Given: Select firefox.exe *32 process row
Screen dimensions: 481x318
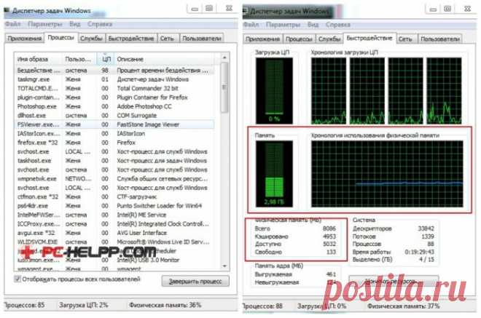Looking at the screenshot, I should click(x=114, y=143).
